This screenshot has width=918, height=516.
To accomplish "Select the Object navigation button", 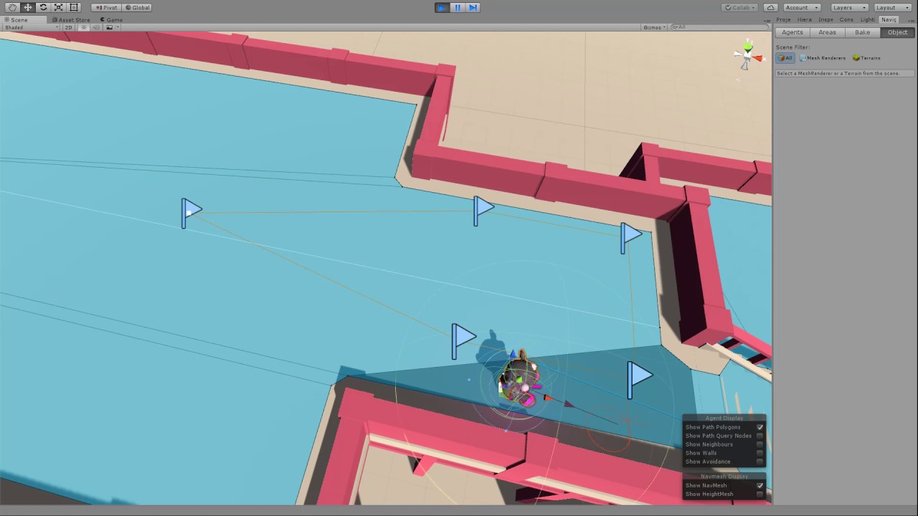I will click(x=898, y=32).
